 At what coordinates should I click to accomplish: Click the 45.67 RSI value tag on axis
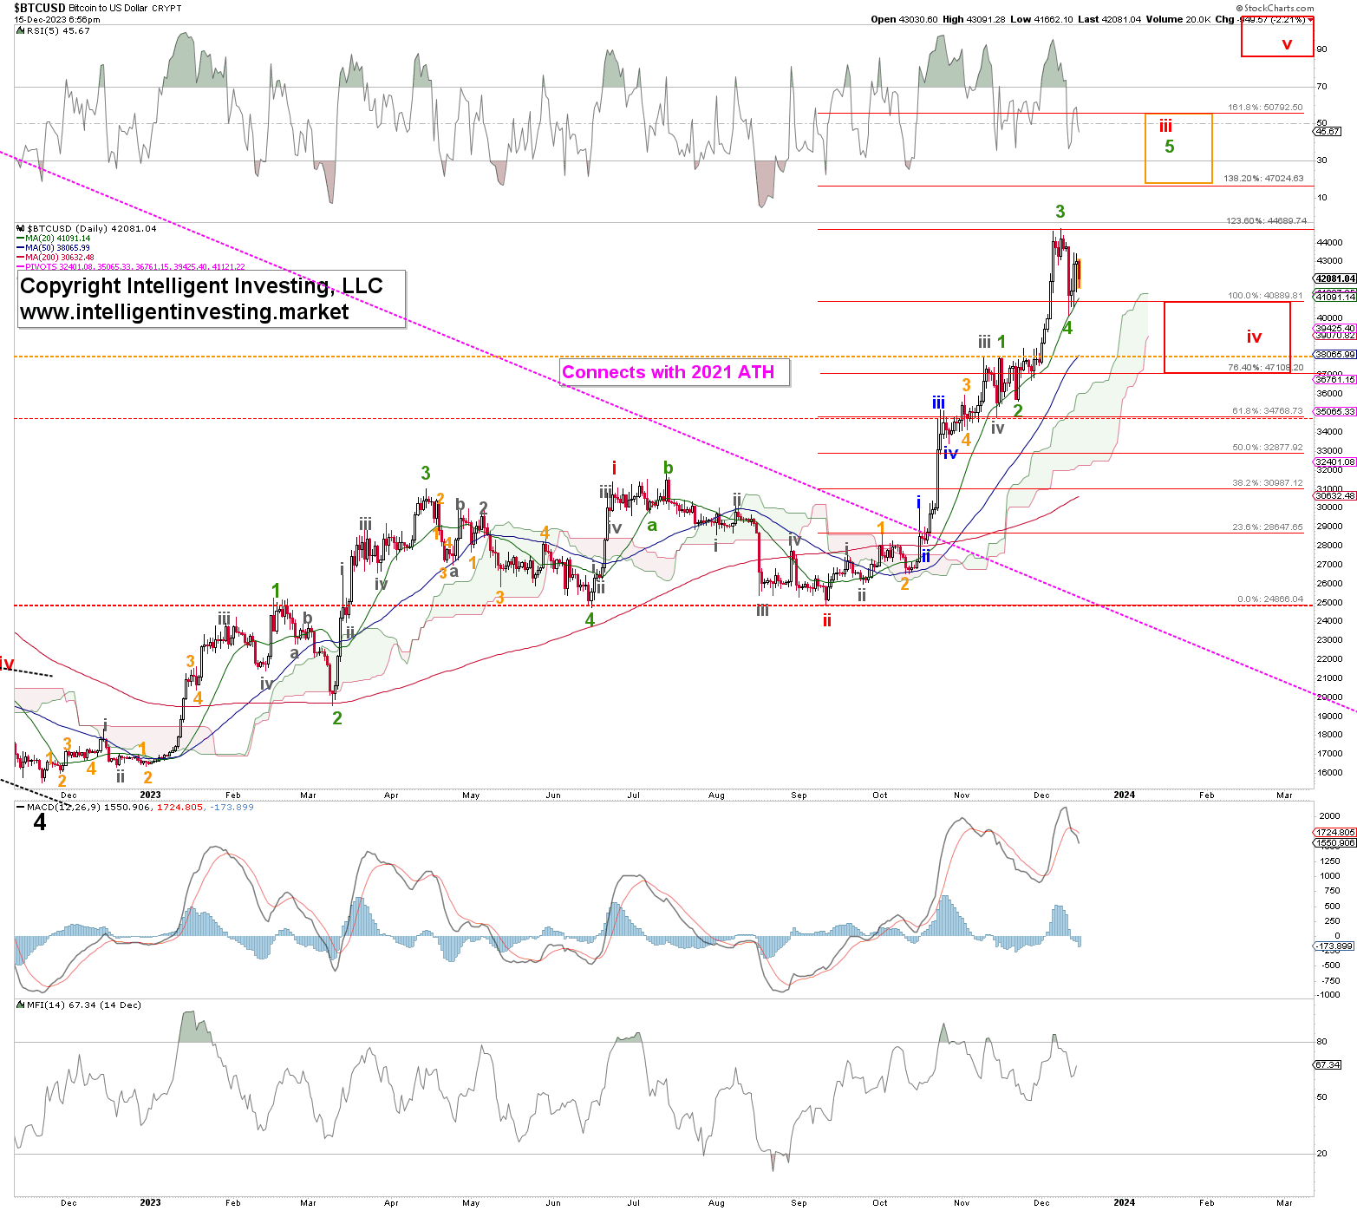1328,131
